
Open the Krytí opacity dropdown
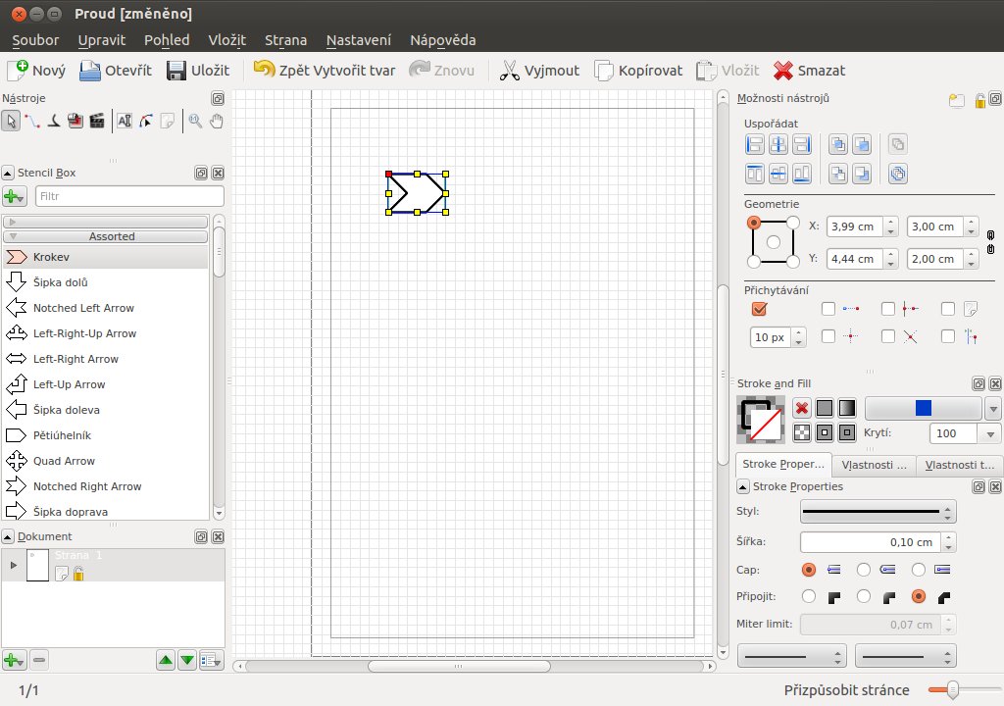click(989, 433)
